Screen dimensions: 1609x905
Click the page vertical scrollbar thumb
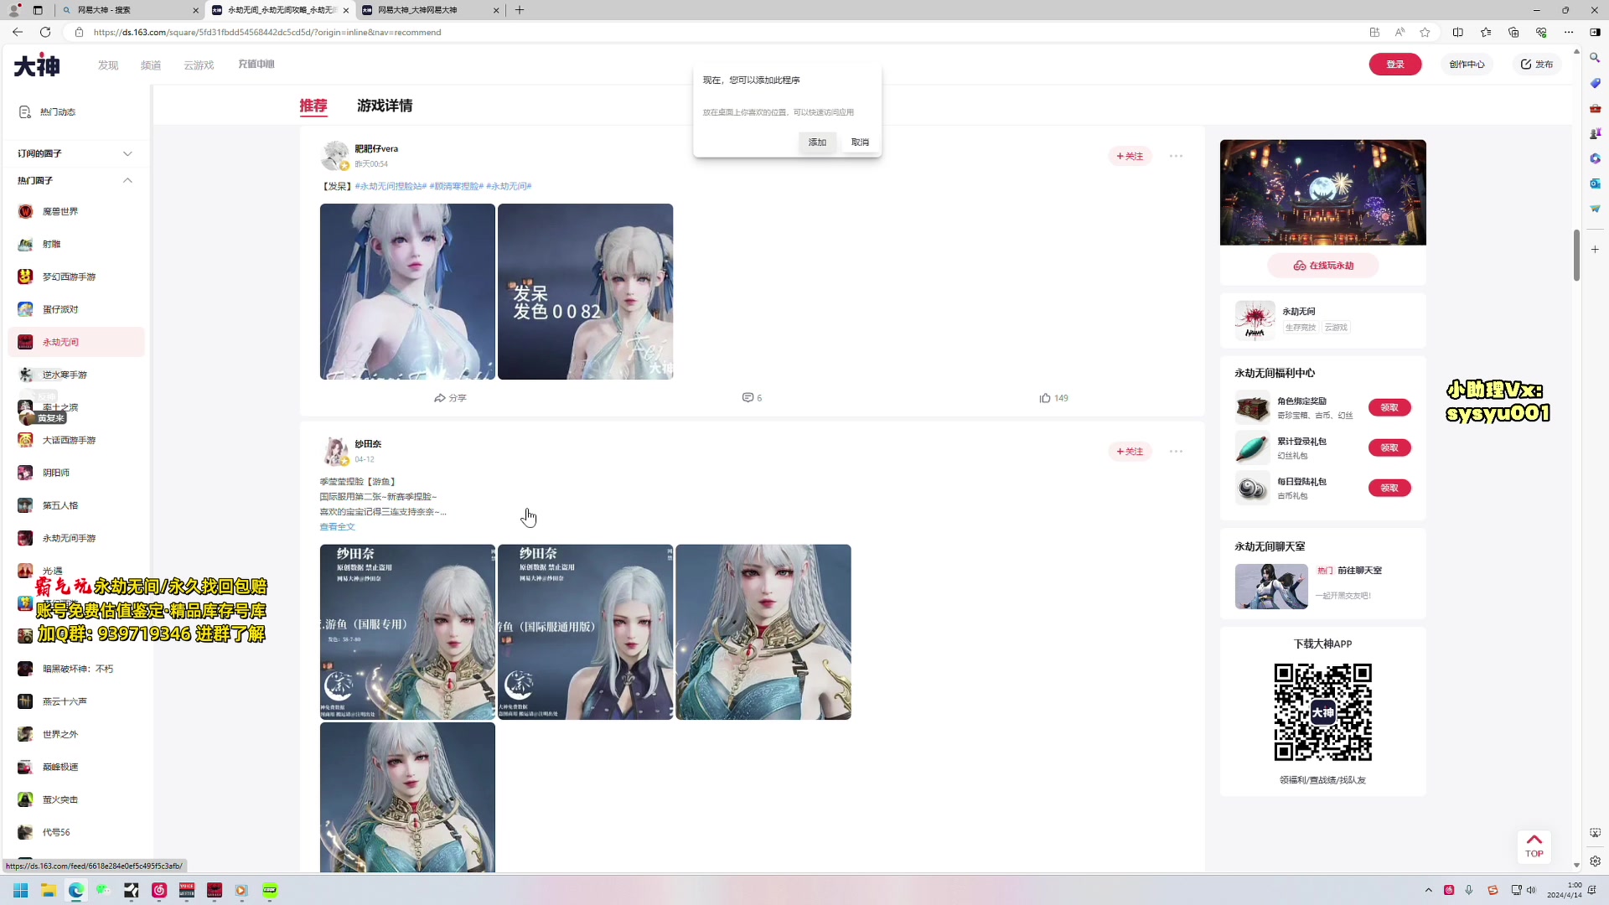pyautogui.click(x=1576, y=256)
